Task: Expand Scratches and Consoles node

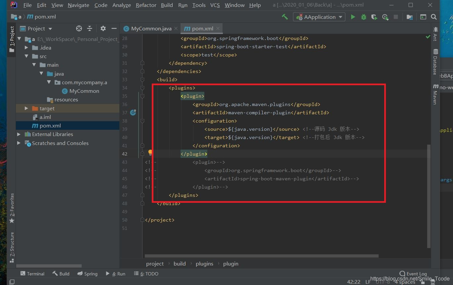Action: (19, 143)
